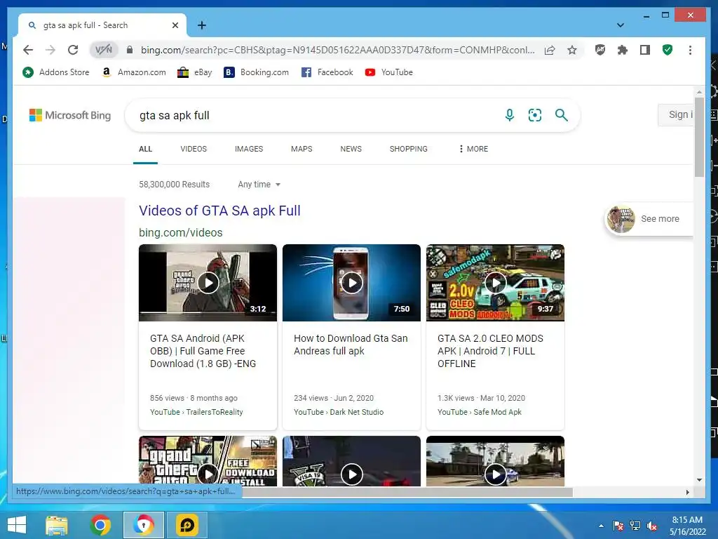Open the yellow app on taskbar
Image resolution: width=718 pixels, height=539 pixels.
coord(187,525)
